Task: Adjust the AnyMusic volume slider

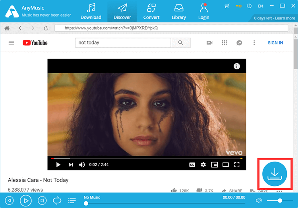Action: coord(280,200)
